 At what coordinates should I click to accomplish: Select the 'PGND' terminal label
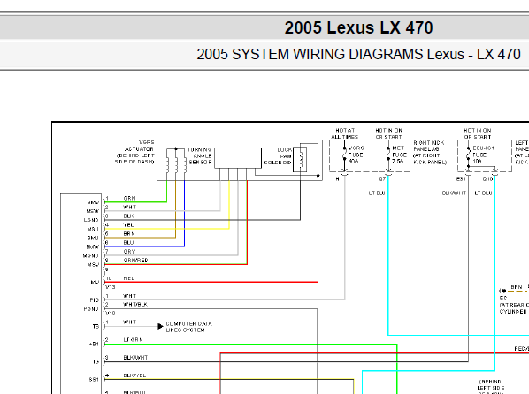tap(91, 308)
